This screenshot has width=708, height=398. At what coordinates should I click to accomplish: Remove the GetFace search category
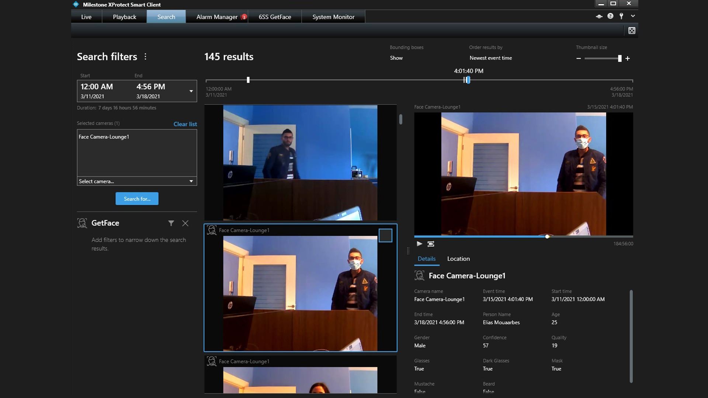point(185,223)
